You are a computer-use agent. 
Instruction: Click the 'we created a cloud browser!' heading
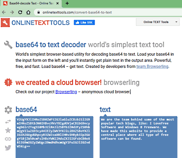point(59,82)
